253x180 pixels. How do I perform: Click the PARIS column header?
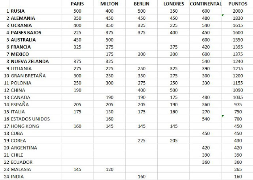coord(77,4)
